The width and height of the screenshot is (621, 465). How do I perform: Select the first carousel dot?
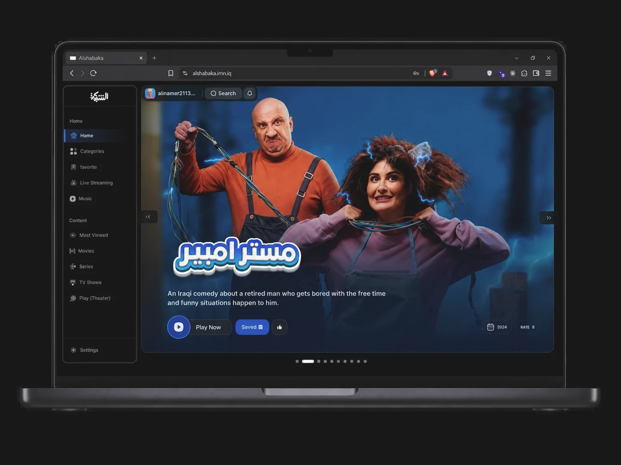[297, 361]
